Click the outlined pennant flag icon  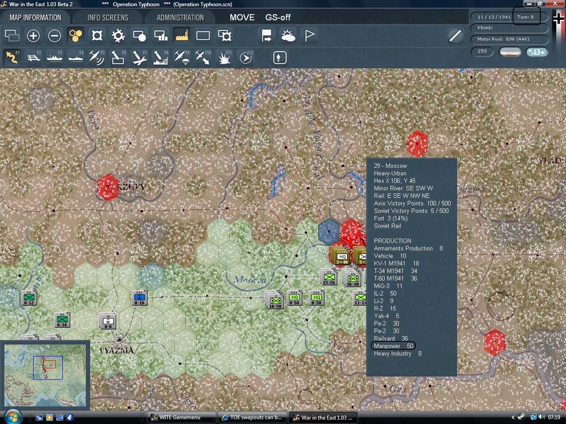[309, 35]
